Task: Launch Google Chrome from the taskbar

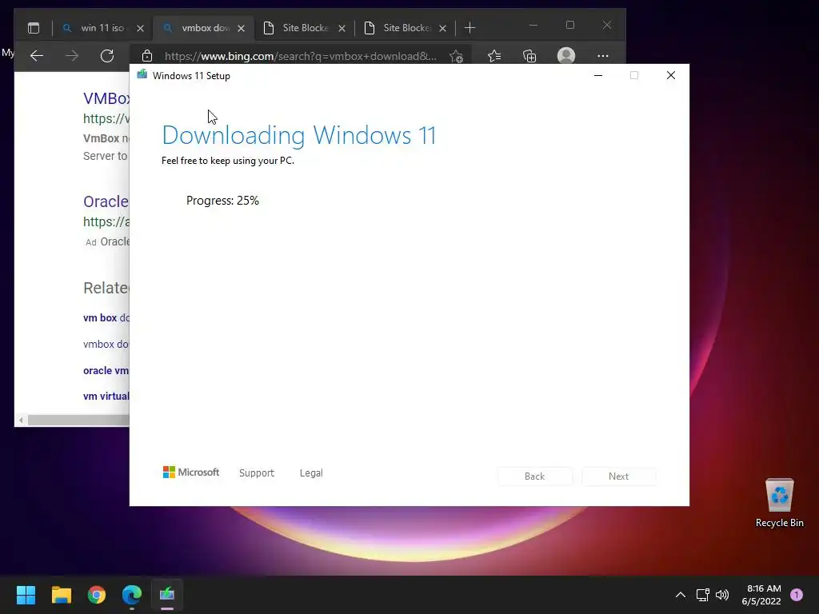Action: click(97, 595)
